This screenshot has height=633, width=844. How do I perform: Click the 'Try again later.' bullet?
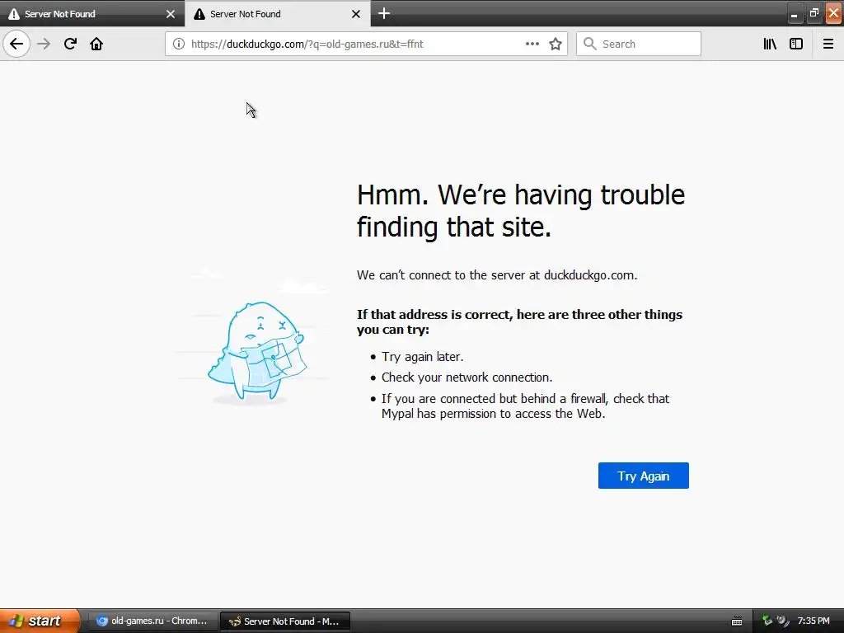point(423,357)
